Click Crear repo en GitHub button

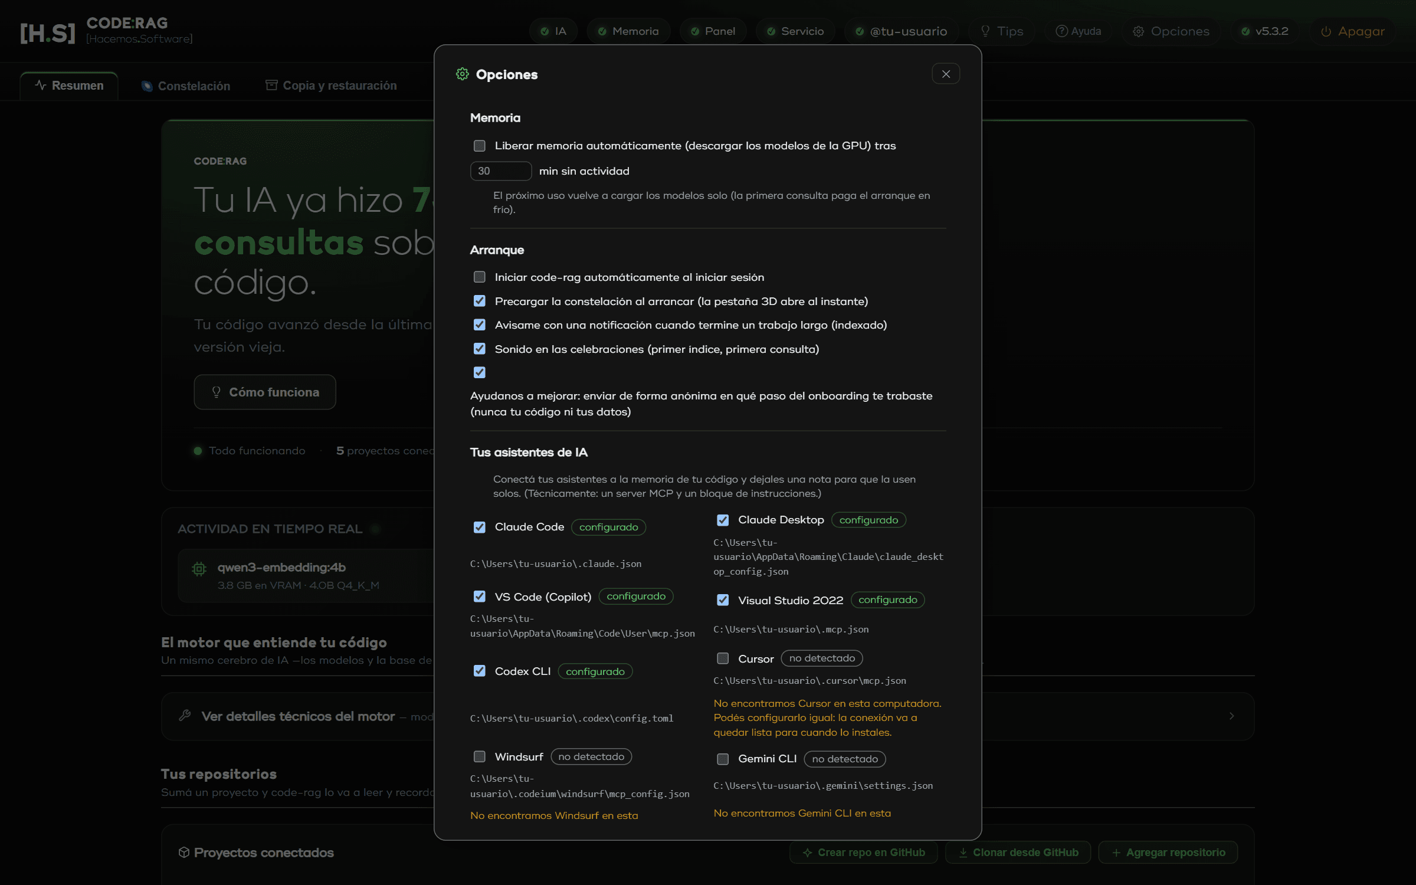coord(864,853)
